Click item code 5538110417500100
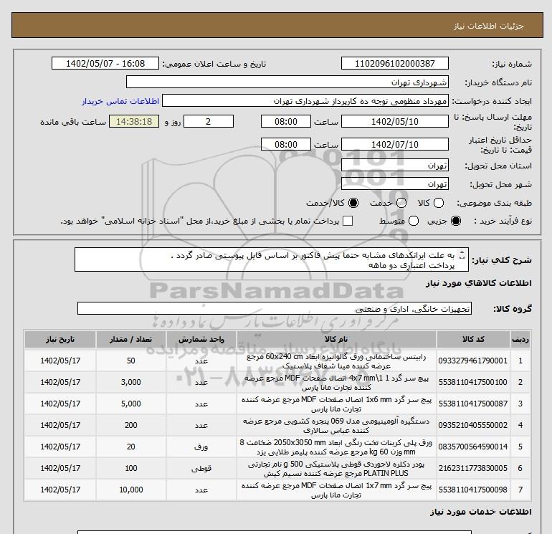The image size is (552, 534). tap(473, 382)
